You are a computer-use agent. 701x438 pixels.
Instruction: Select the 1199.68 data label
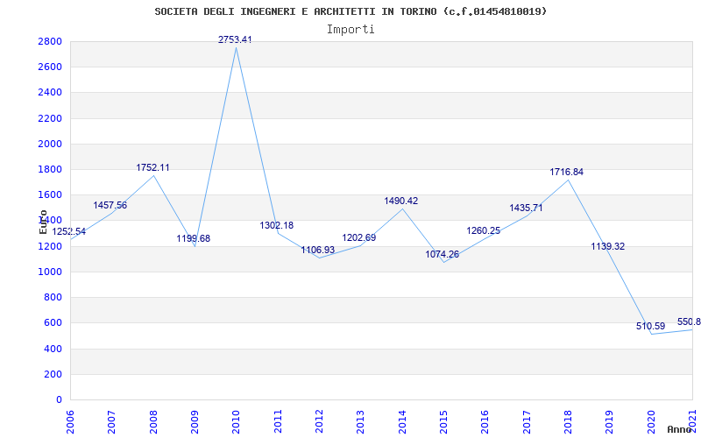tap(193, 238)
